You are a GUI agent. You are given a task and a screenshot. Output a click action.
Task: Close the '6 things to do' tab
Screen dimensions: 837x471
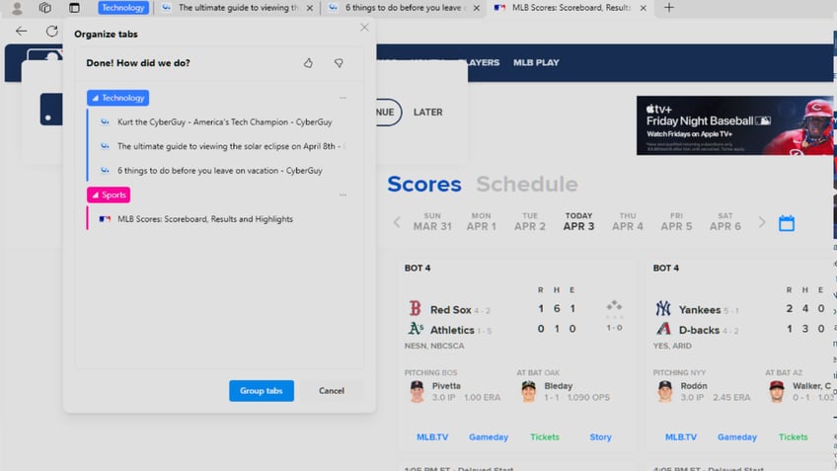pyautogui.click(x=476, y=8)
